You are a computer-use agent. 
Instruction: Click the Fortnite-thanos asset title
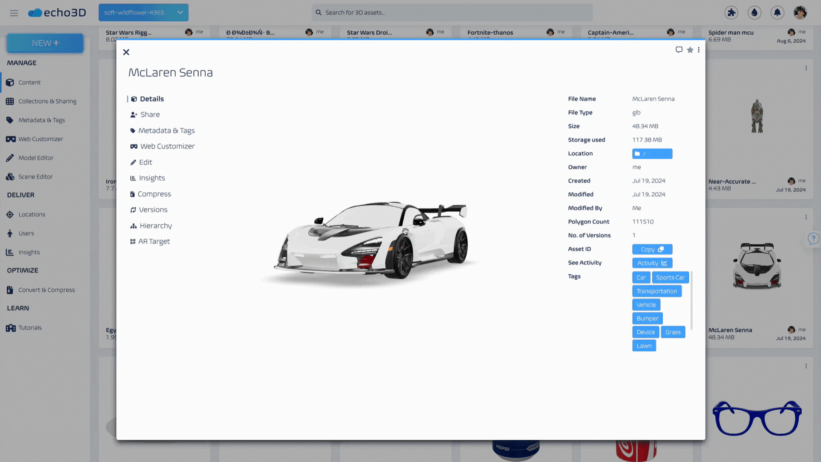tap(490, 33)
